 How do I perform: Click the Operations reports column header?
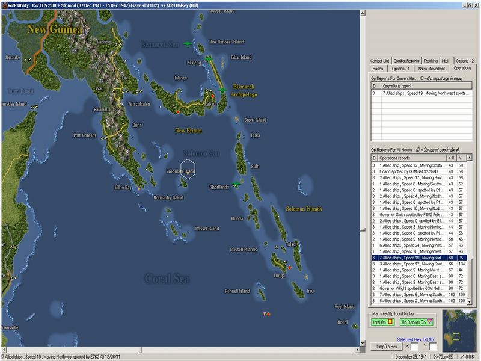(412, 158)
